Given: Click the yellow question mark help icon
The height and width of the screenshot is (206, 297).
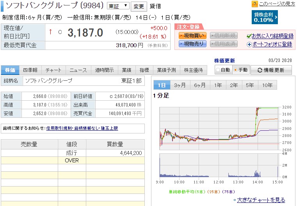Looking at the screenshot, I should click(254, 4).
